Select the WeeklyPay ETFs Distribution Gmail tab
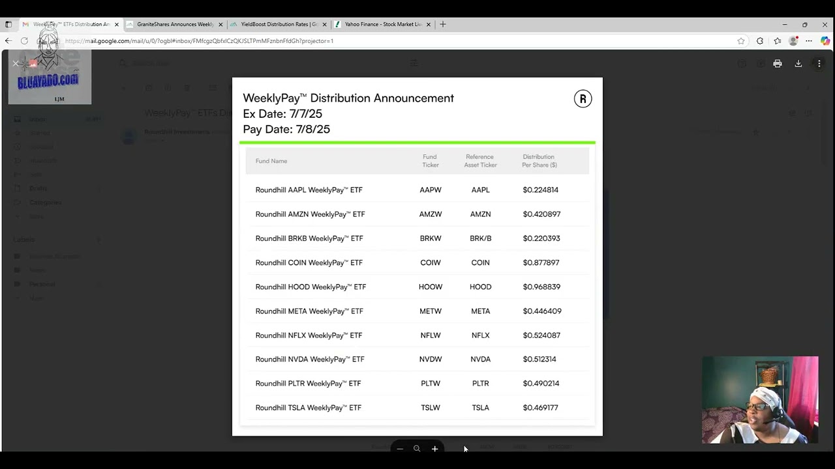835x469 pixels. (x=70, y=24)
